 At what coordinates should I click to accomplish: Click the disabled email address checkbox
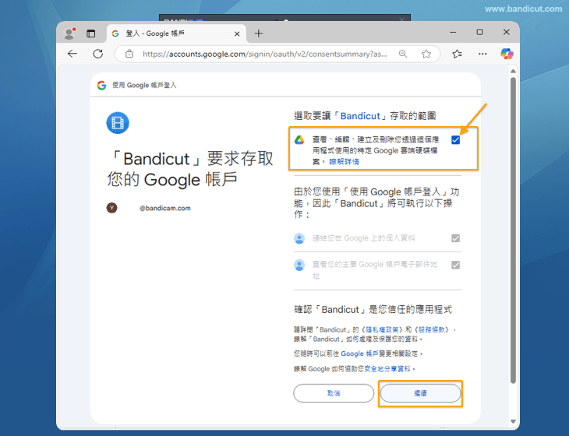click(455, 265)
